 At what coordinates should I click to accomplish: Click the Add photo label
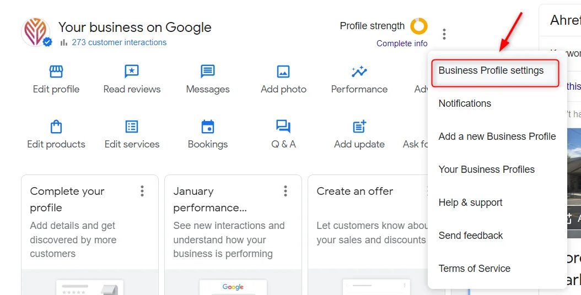[283, 89]
